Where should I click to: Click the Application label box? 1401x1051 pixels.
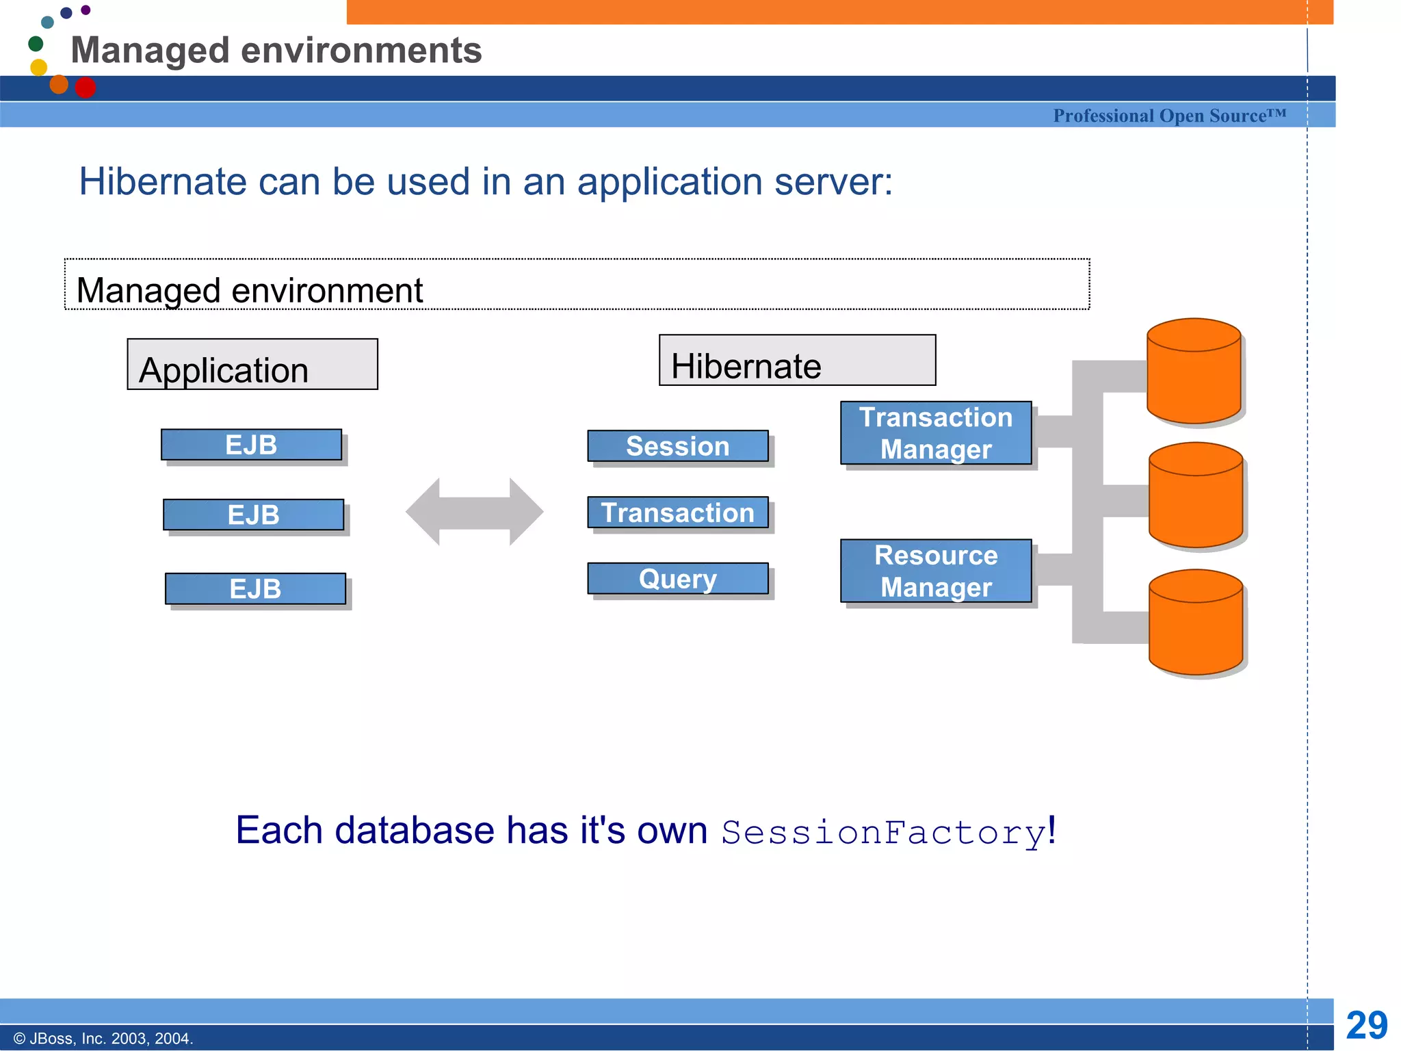[x=252, y=365]
